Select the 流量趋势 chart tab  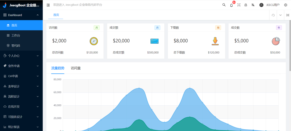coord(58,68)
